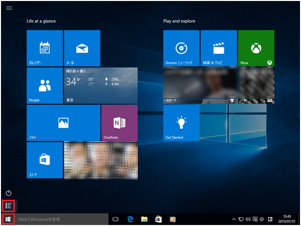
Task: Open the People tile
Action: [x=44, y=85]
